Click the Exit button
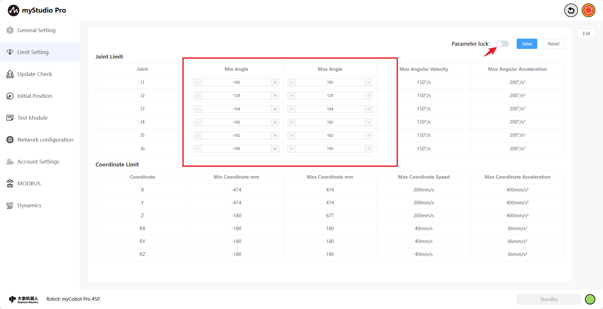Viewport: 603px width, 309px height. 586,33
